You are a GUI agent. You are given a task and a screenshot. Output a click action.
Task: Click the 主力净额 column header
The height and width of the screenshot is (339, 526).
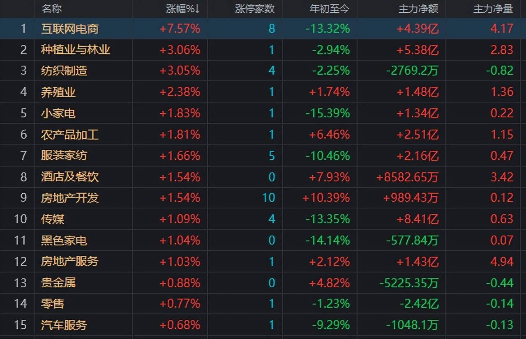pyautogui.click(x=418, y=9)
